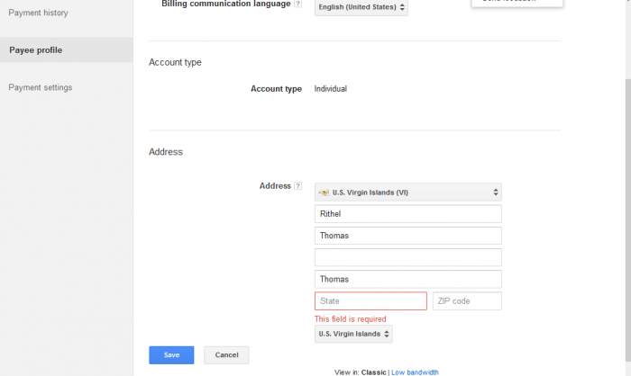Open the English (United States) language dropdown
The width and height of the screenshot is (631, 376).
tap(362, 8)
